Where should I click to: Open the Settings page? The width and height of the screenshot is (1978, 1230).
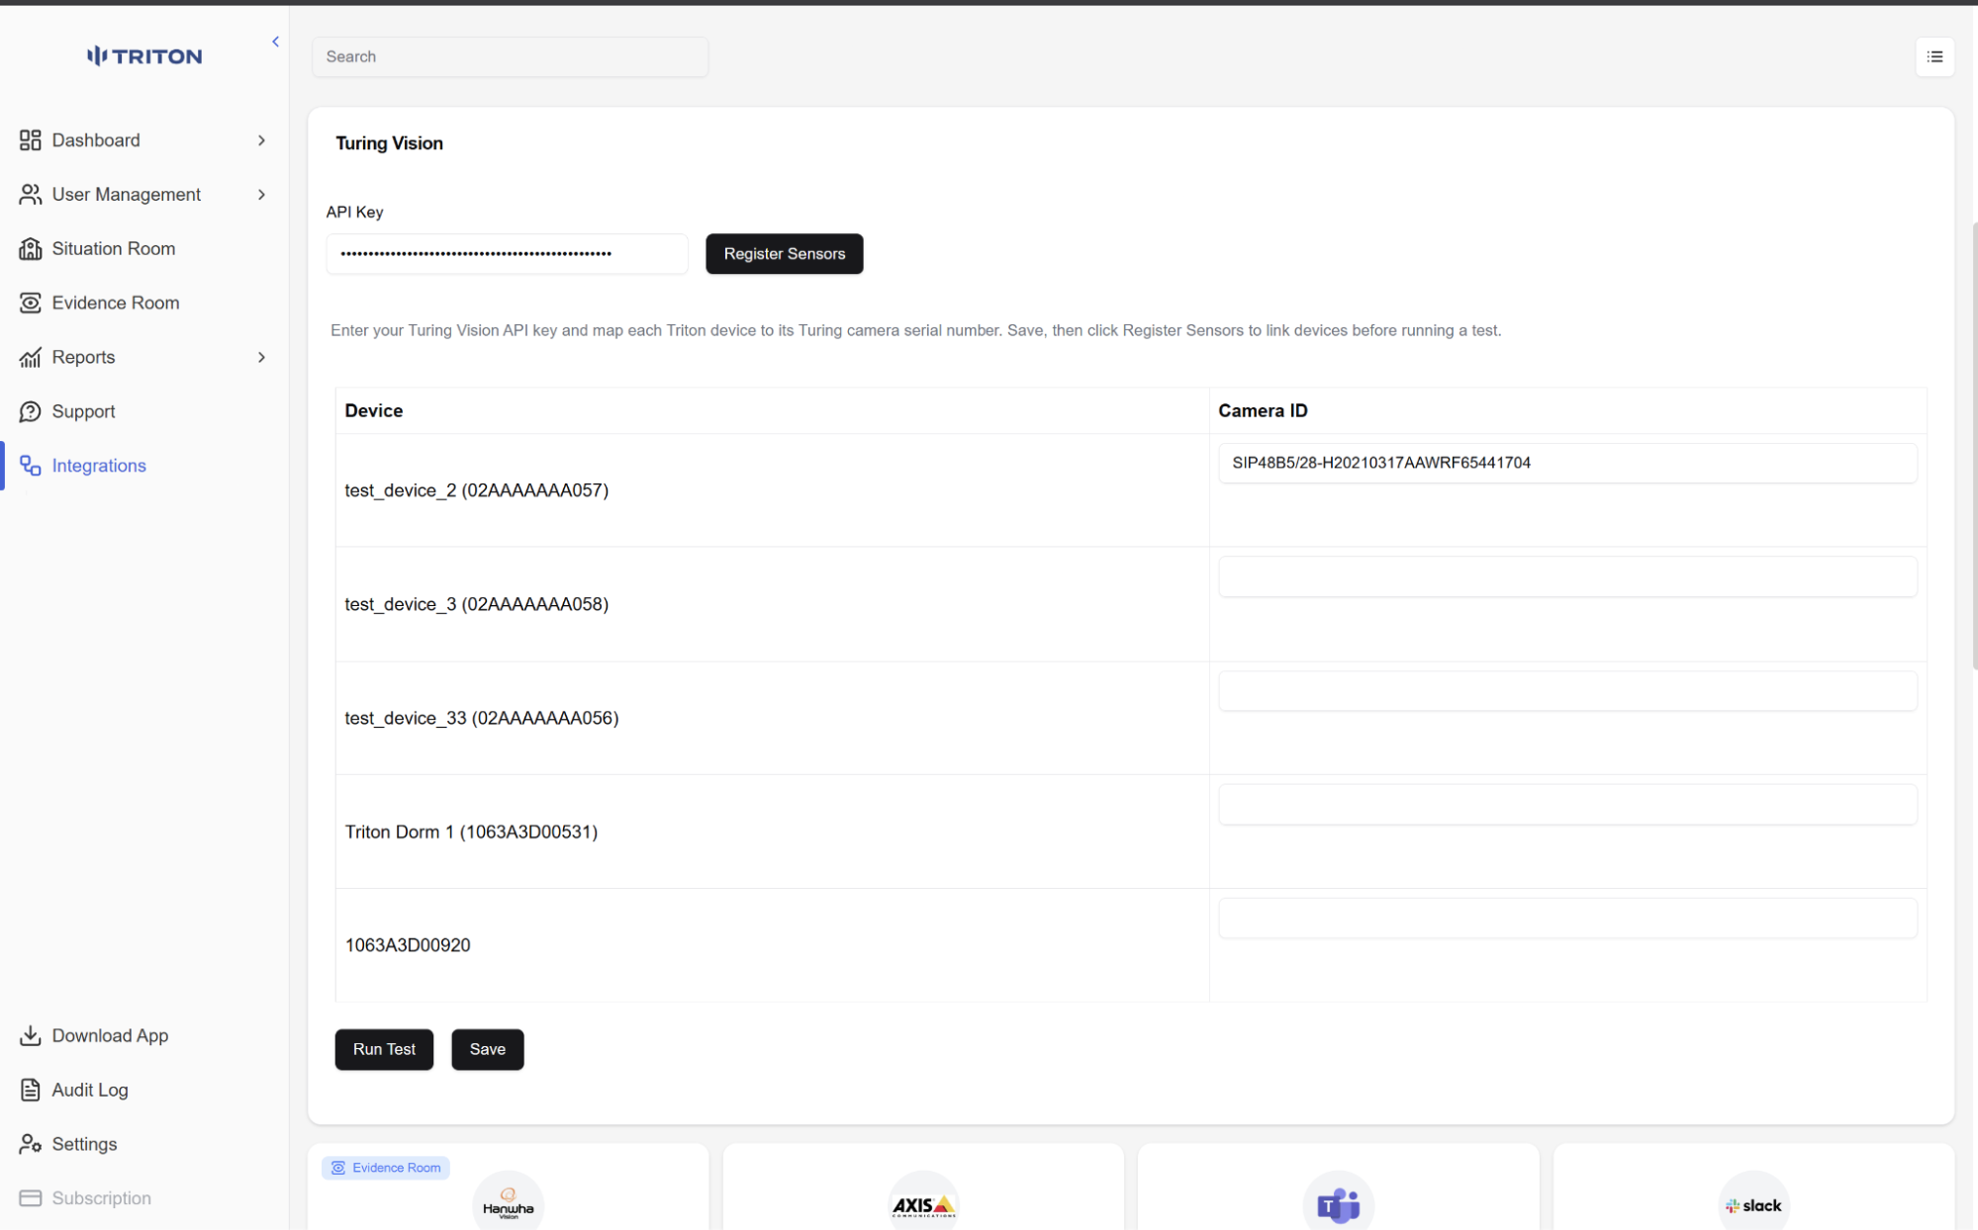(84, 1145)
